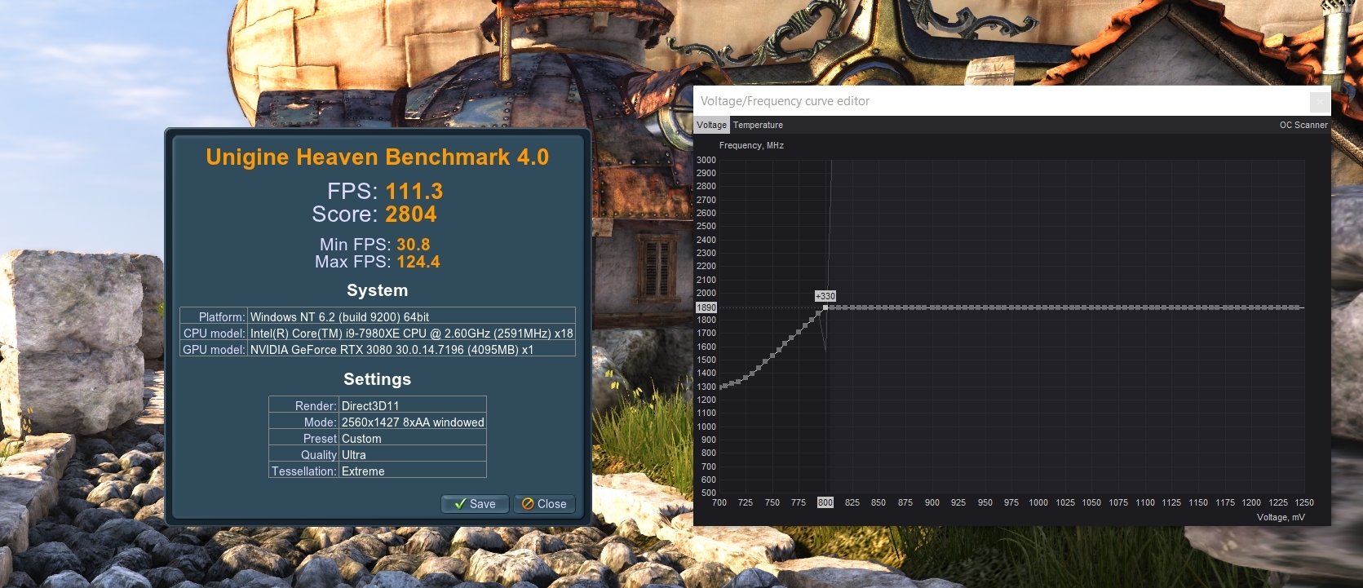Image resolution: width=1363 pixels, height=588 pixels.
Task: Switch to the Temperature tab in curve editor
Action: coord(758,125)
